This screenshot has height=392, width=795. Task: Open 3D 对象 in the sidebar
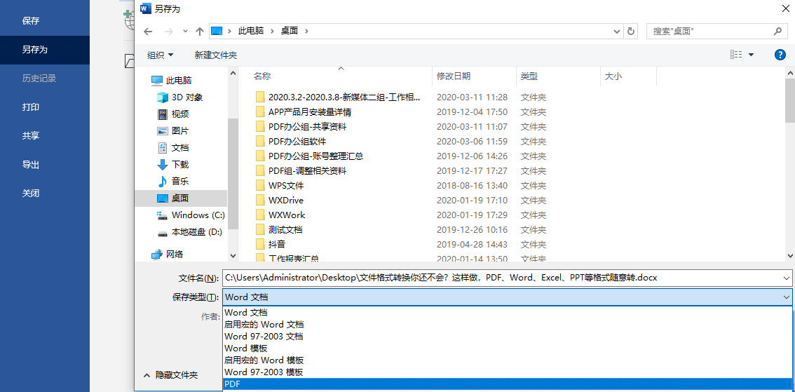[x=180, y=97]
